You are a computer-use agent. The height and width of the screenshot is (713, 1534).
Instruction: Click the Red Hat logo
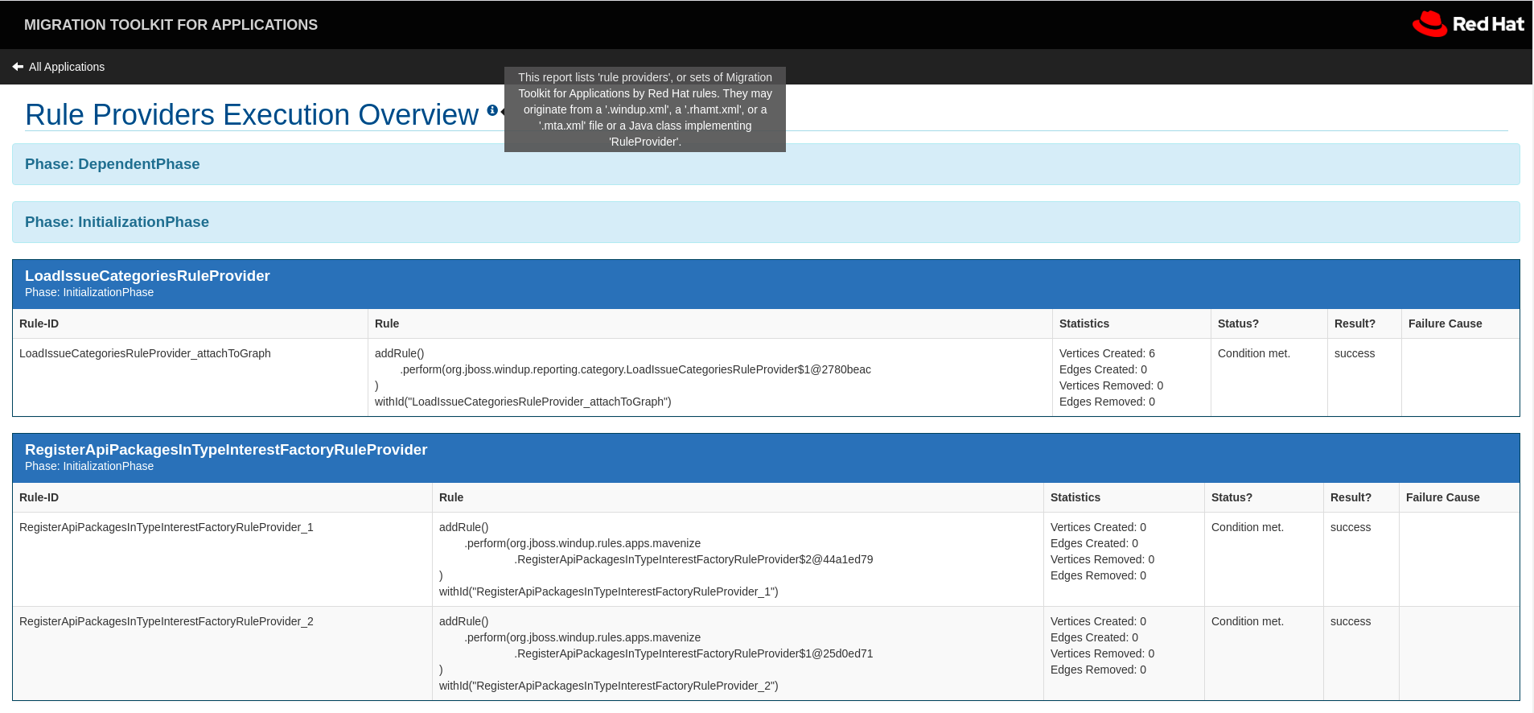[x=1468, y=24]
